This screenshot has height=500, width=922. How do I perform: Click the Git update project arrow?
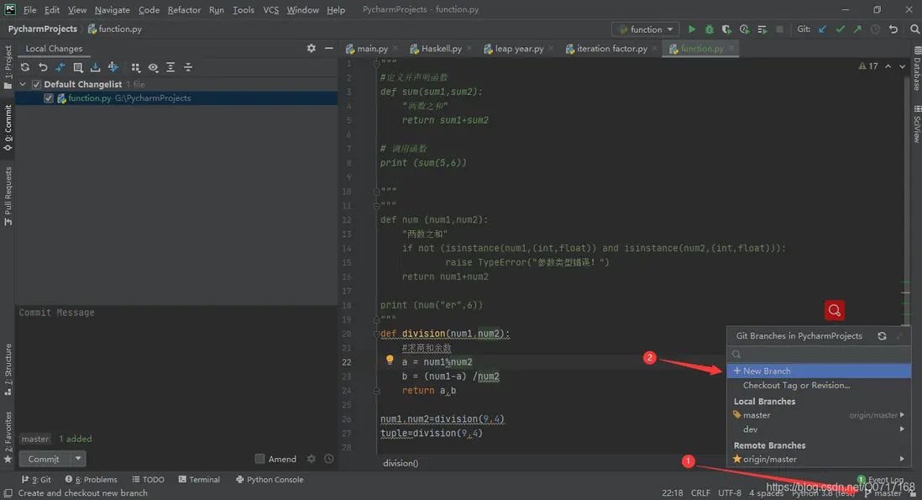click(x=822, y=29)
